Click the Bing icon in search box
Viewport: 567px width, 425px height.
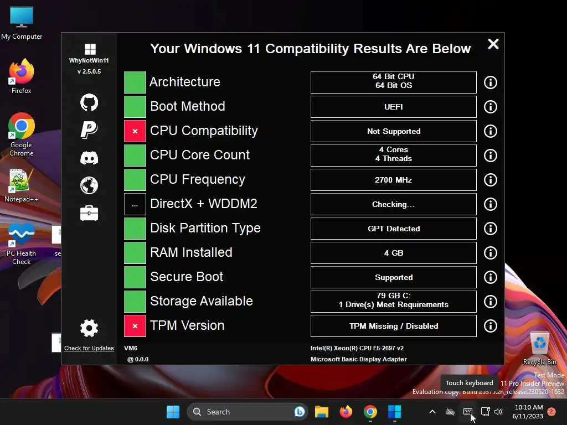pyautogui.click(x=300, y=412)
